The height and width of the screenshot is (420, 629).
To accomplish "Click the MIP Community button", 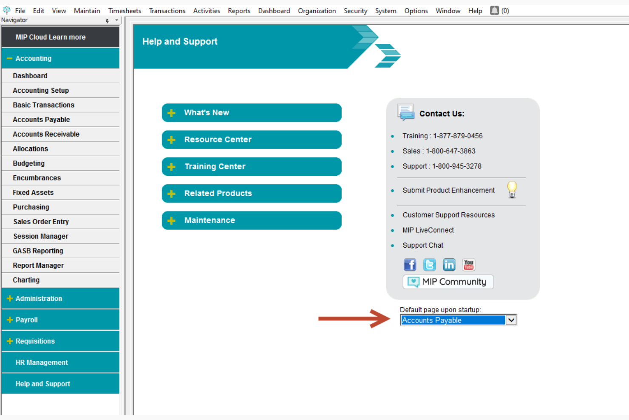I will [x=448, y=282].
